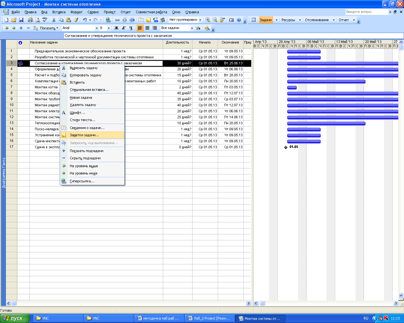
Task: Expand the undo history dropdown arrow
Action: pyautogui.click(x=90, y=20)
